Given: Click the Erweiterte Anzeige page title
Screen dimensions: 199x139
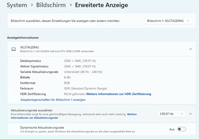Looking at the screenshot, I should (x=102, y=5).
